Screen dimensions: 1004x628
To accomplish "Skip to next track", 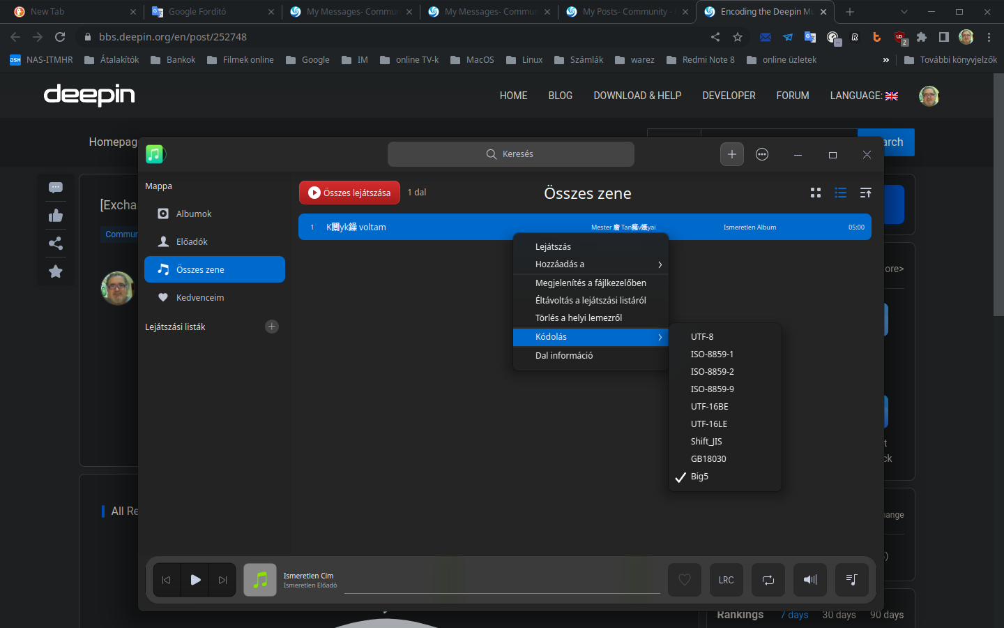I will (x=223, y=580).
